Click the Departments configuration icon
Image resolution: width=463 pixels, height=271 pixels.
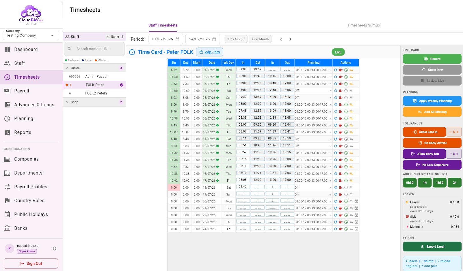tap(7, 173)
